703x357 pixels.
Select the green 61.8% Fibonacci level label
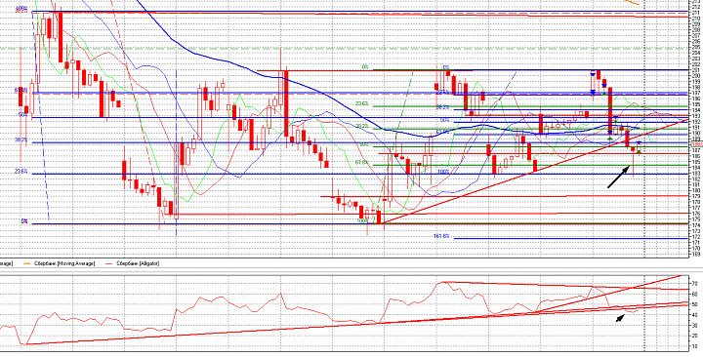[x=361, y=162]
